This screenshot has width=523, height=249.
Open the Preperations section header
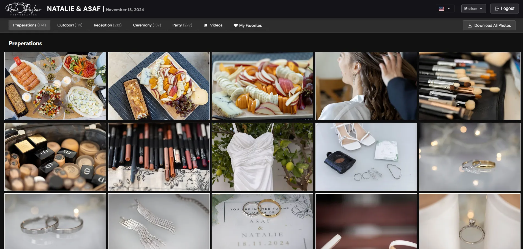(25, 43)
